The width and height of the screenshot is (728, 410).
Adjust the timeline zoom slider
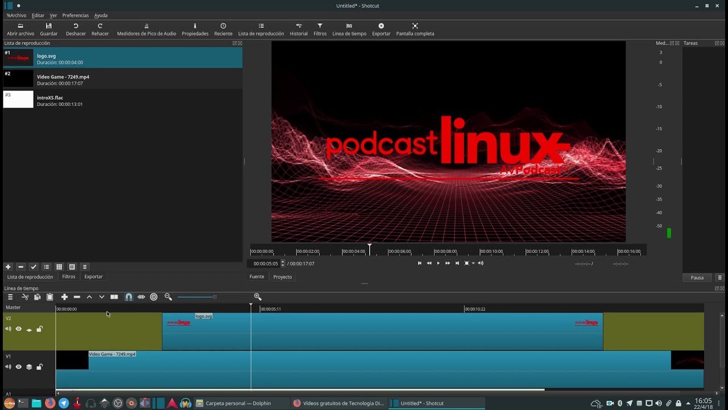pos(214,297)
